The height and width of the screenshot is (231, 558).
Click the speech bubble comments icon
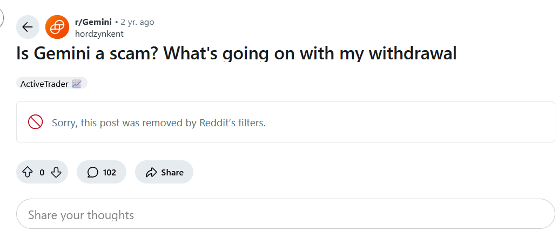pos(93,172)
